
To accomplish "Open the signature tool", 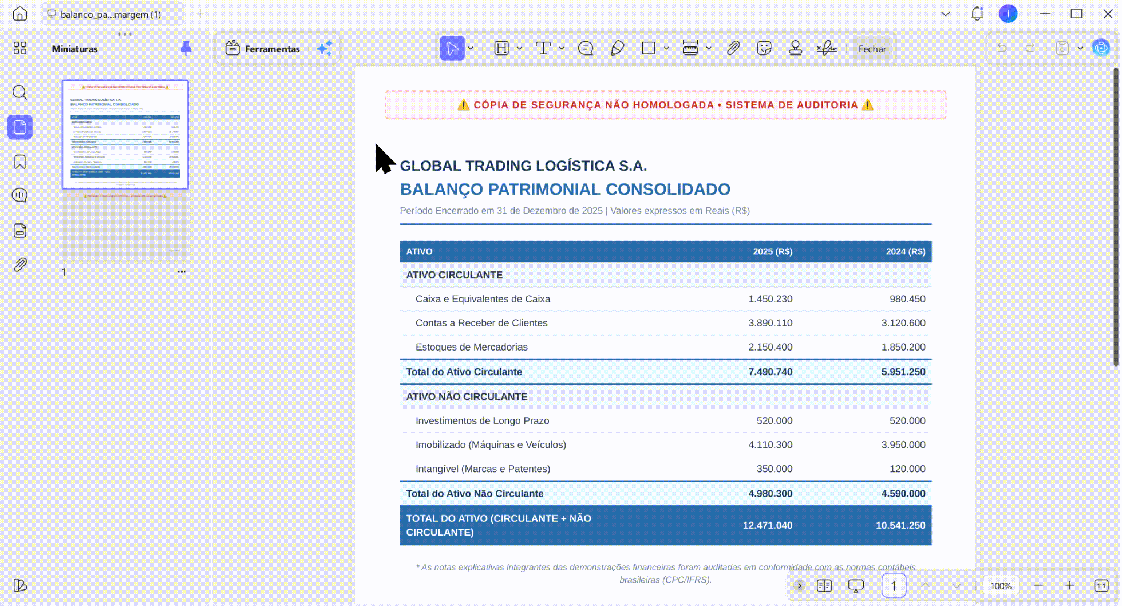I will click(x=827, y=48).
